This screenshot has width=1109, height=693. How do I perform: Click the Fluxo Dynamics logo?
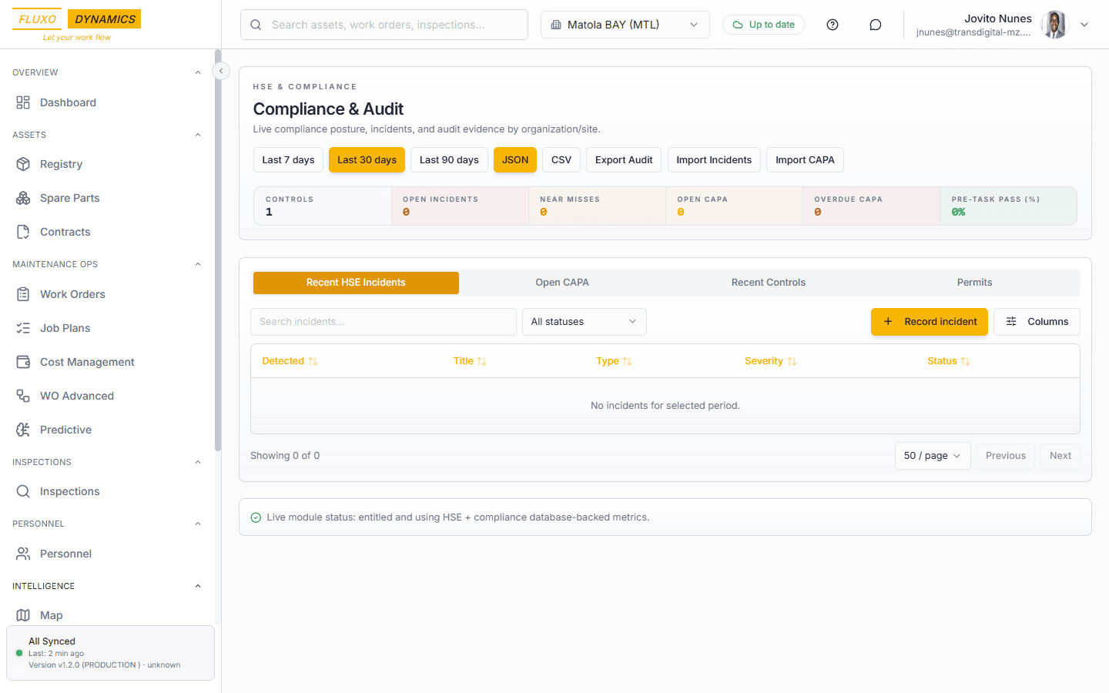pos(76,25)
